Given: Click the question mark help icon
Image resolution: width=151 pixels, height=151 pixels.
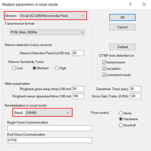Looking at the screenshot, I should [130, 4].
